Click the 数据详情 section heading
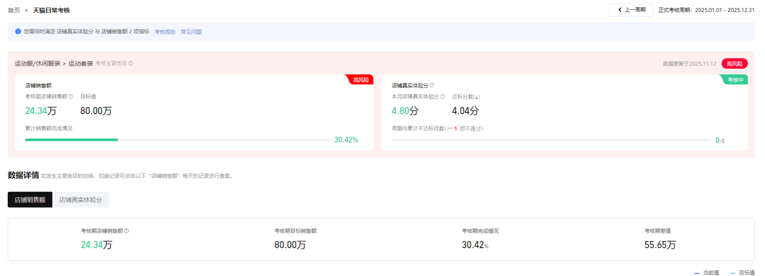This screenshot has height=276, width=765. tap(24, 175)
